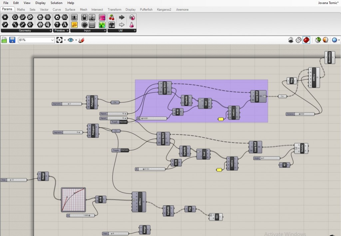
Task: Enable shaded preview mode with red cylinder icon
Action: tap(306, 40)
